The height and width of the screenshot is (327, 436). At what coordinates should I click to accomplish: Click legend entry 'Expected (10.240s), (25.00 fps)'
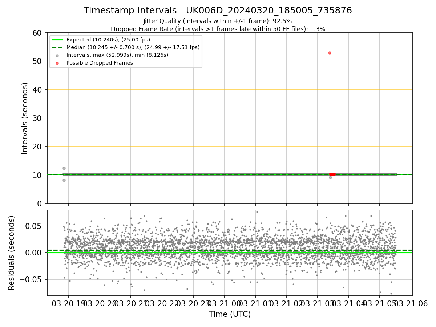[108, 40]
